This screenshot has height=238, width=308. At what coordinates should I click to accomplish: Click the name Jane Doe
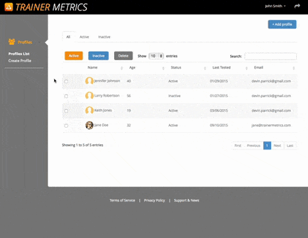point(101,125)
